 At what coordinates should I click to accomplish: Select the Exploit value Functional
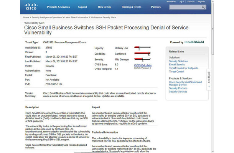pyautogui.click(x=51, y=75)
